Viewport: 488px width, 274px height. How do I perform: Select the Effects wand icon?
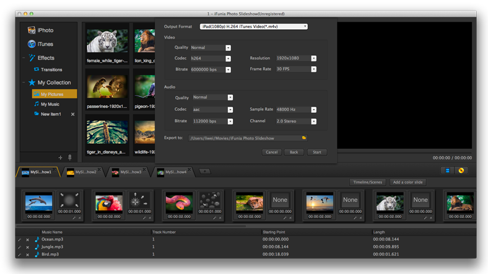(32, 58)
